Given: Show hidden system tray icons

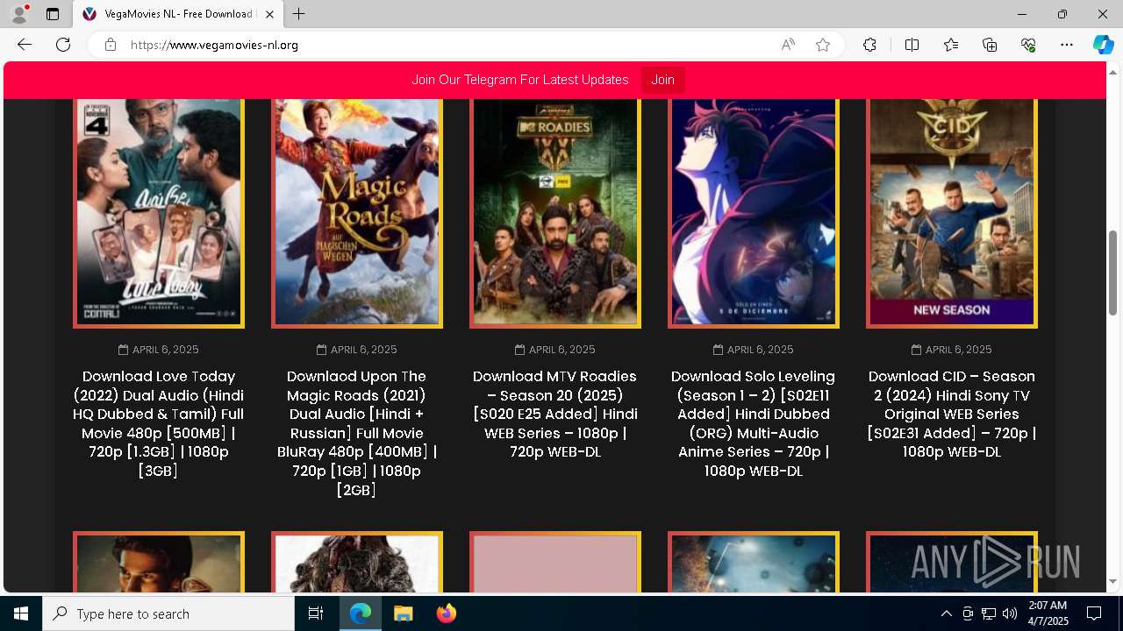Looking at the screenshot, I should [x=946, y=613].
